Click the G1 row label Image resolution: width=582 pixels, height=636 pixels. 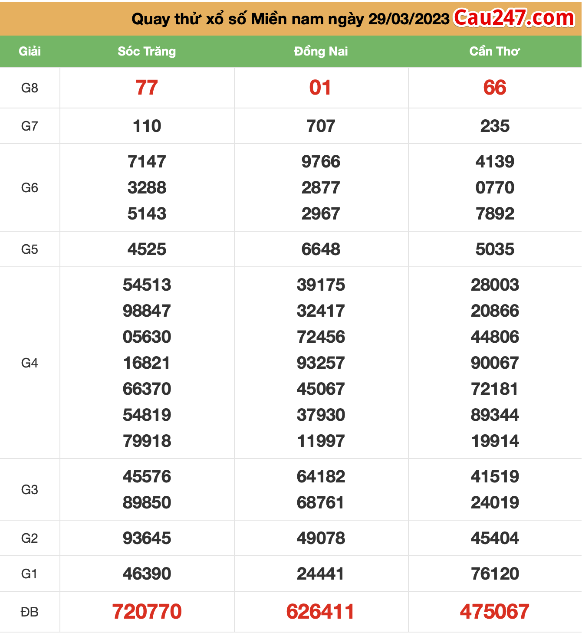point(30,574)
